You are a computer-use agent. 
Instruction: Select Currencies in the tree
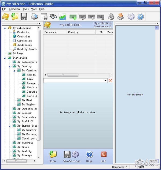pos(24,41)
